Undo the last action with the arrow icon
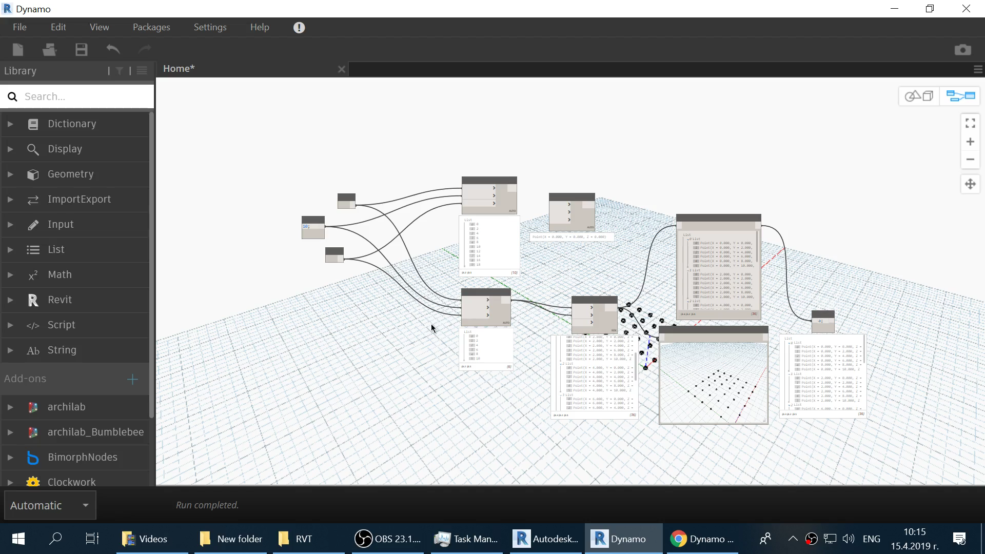 (x=113, y=49)
